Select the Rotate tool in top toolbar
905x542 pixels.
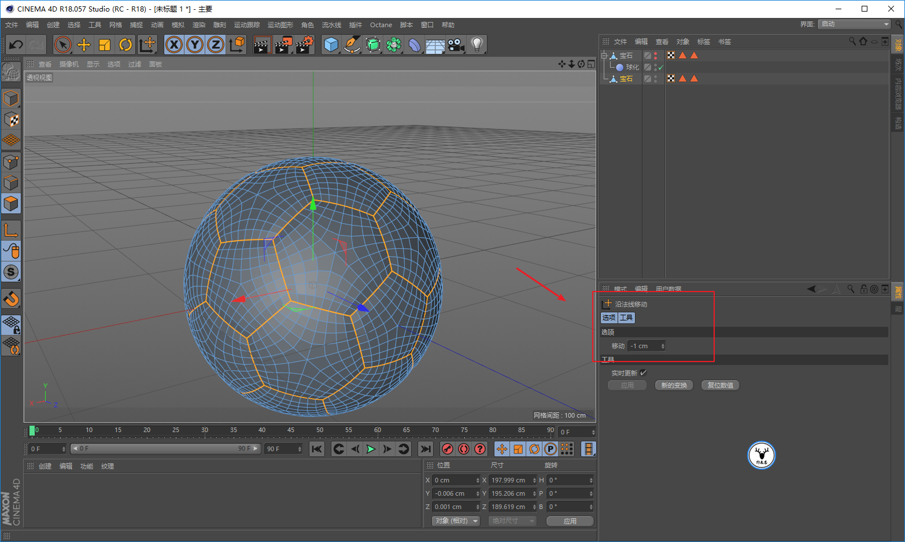pos(125,45)
